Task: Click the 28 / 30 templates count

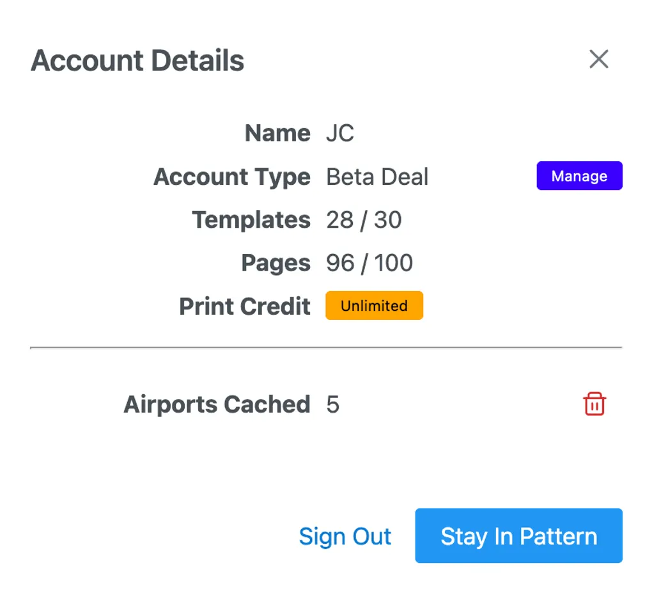Action: (x=364, y=220)
